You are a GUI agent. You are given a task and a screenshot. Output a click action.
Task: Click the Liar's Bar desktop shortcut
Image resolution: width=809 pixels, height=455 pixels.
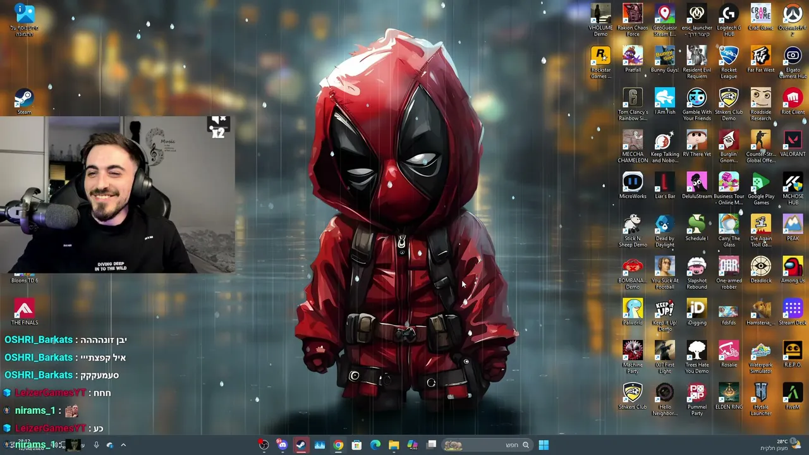tap(664, 186)
